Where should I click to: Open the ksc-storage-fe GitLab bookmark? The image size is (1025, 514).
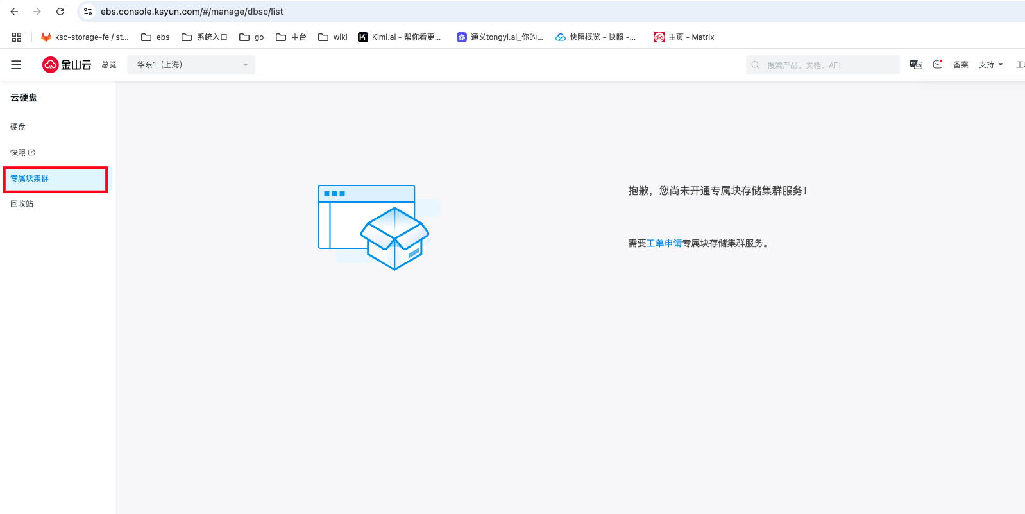85,37
